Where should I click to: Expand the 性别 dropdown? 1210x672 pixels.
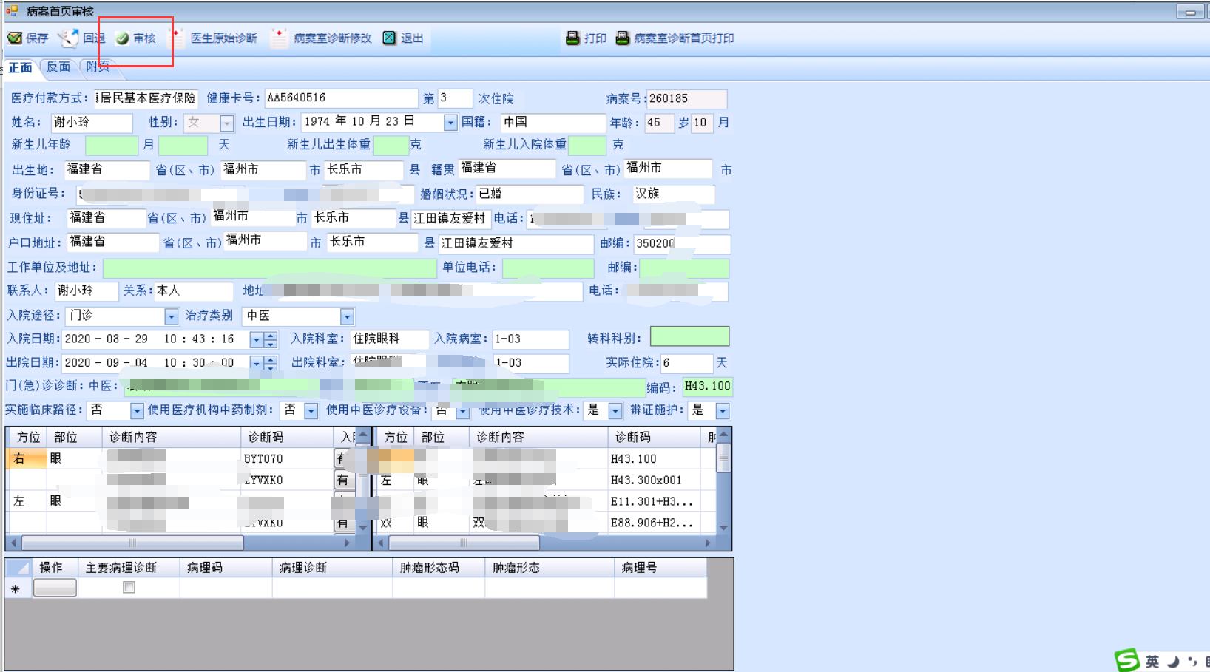coord(227,123)
